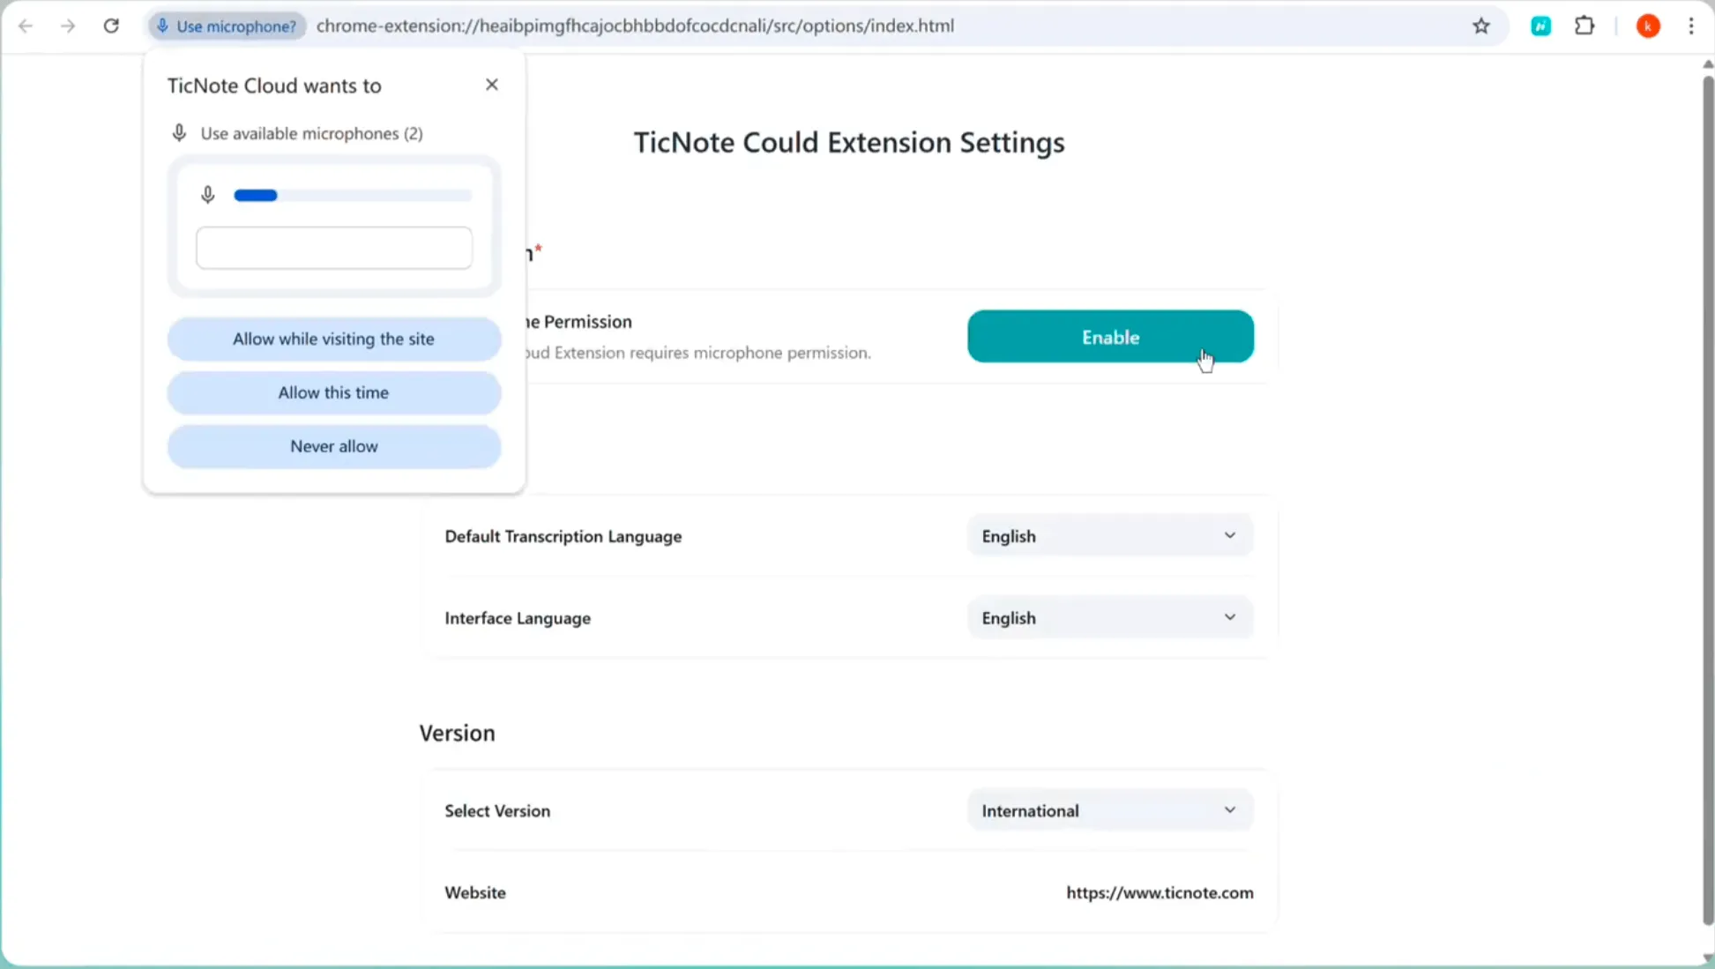The image size is (1715, 969).
Task: Visit the ticnote.com website link
Action: (x=1159, y=892)
